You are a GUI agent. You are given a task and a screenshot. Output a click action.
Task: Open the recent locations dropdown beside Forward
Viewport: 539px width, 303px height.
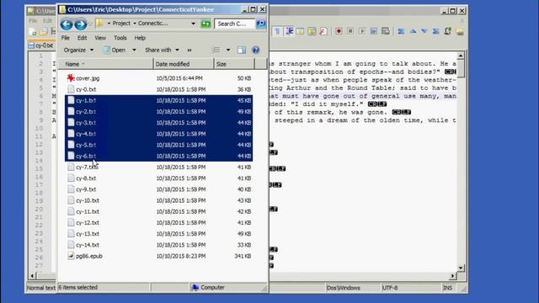[90, 24]
